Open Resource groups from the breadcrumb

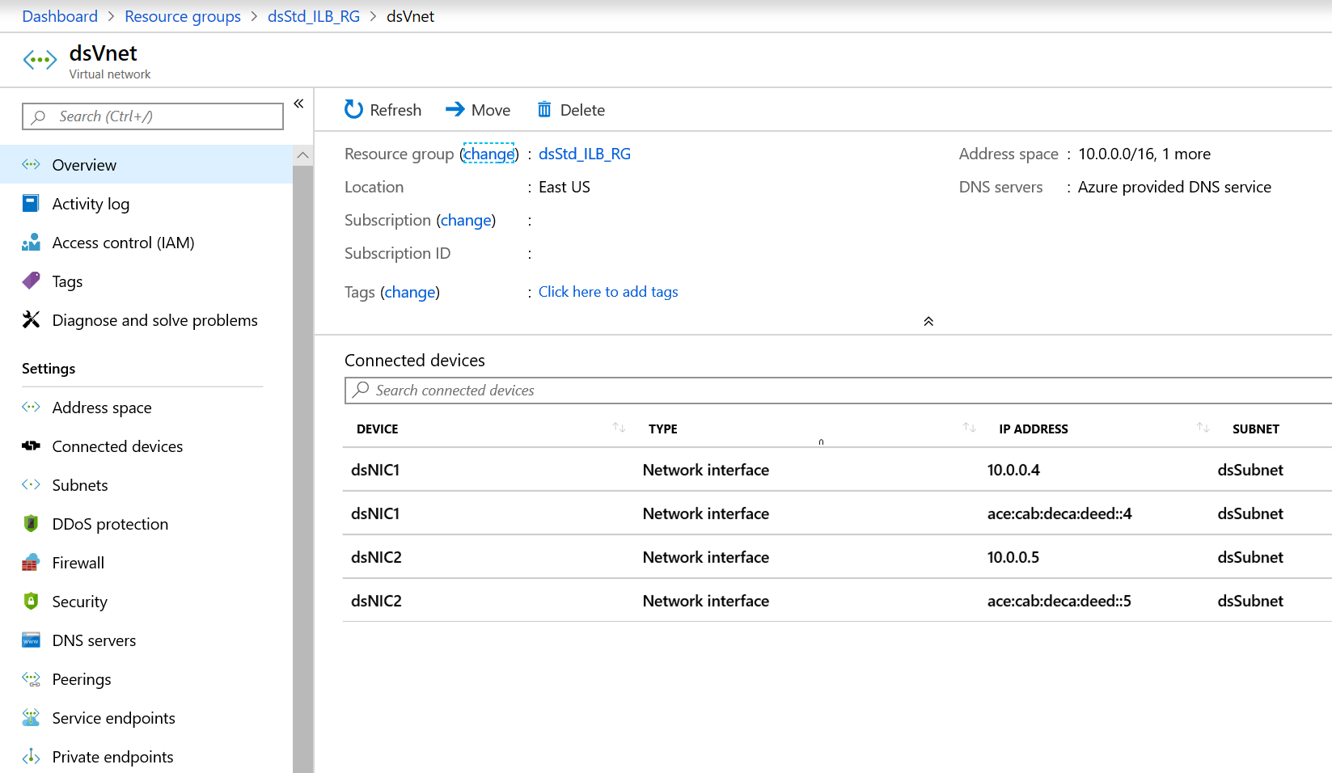(x=182, y=16)
